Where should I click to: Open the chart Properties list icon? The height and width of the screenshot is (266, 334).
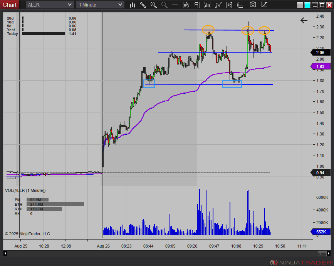240,5
